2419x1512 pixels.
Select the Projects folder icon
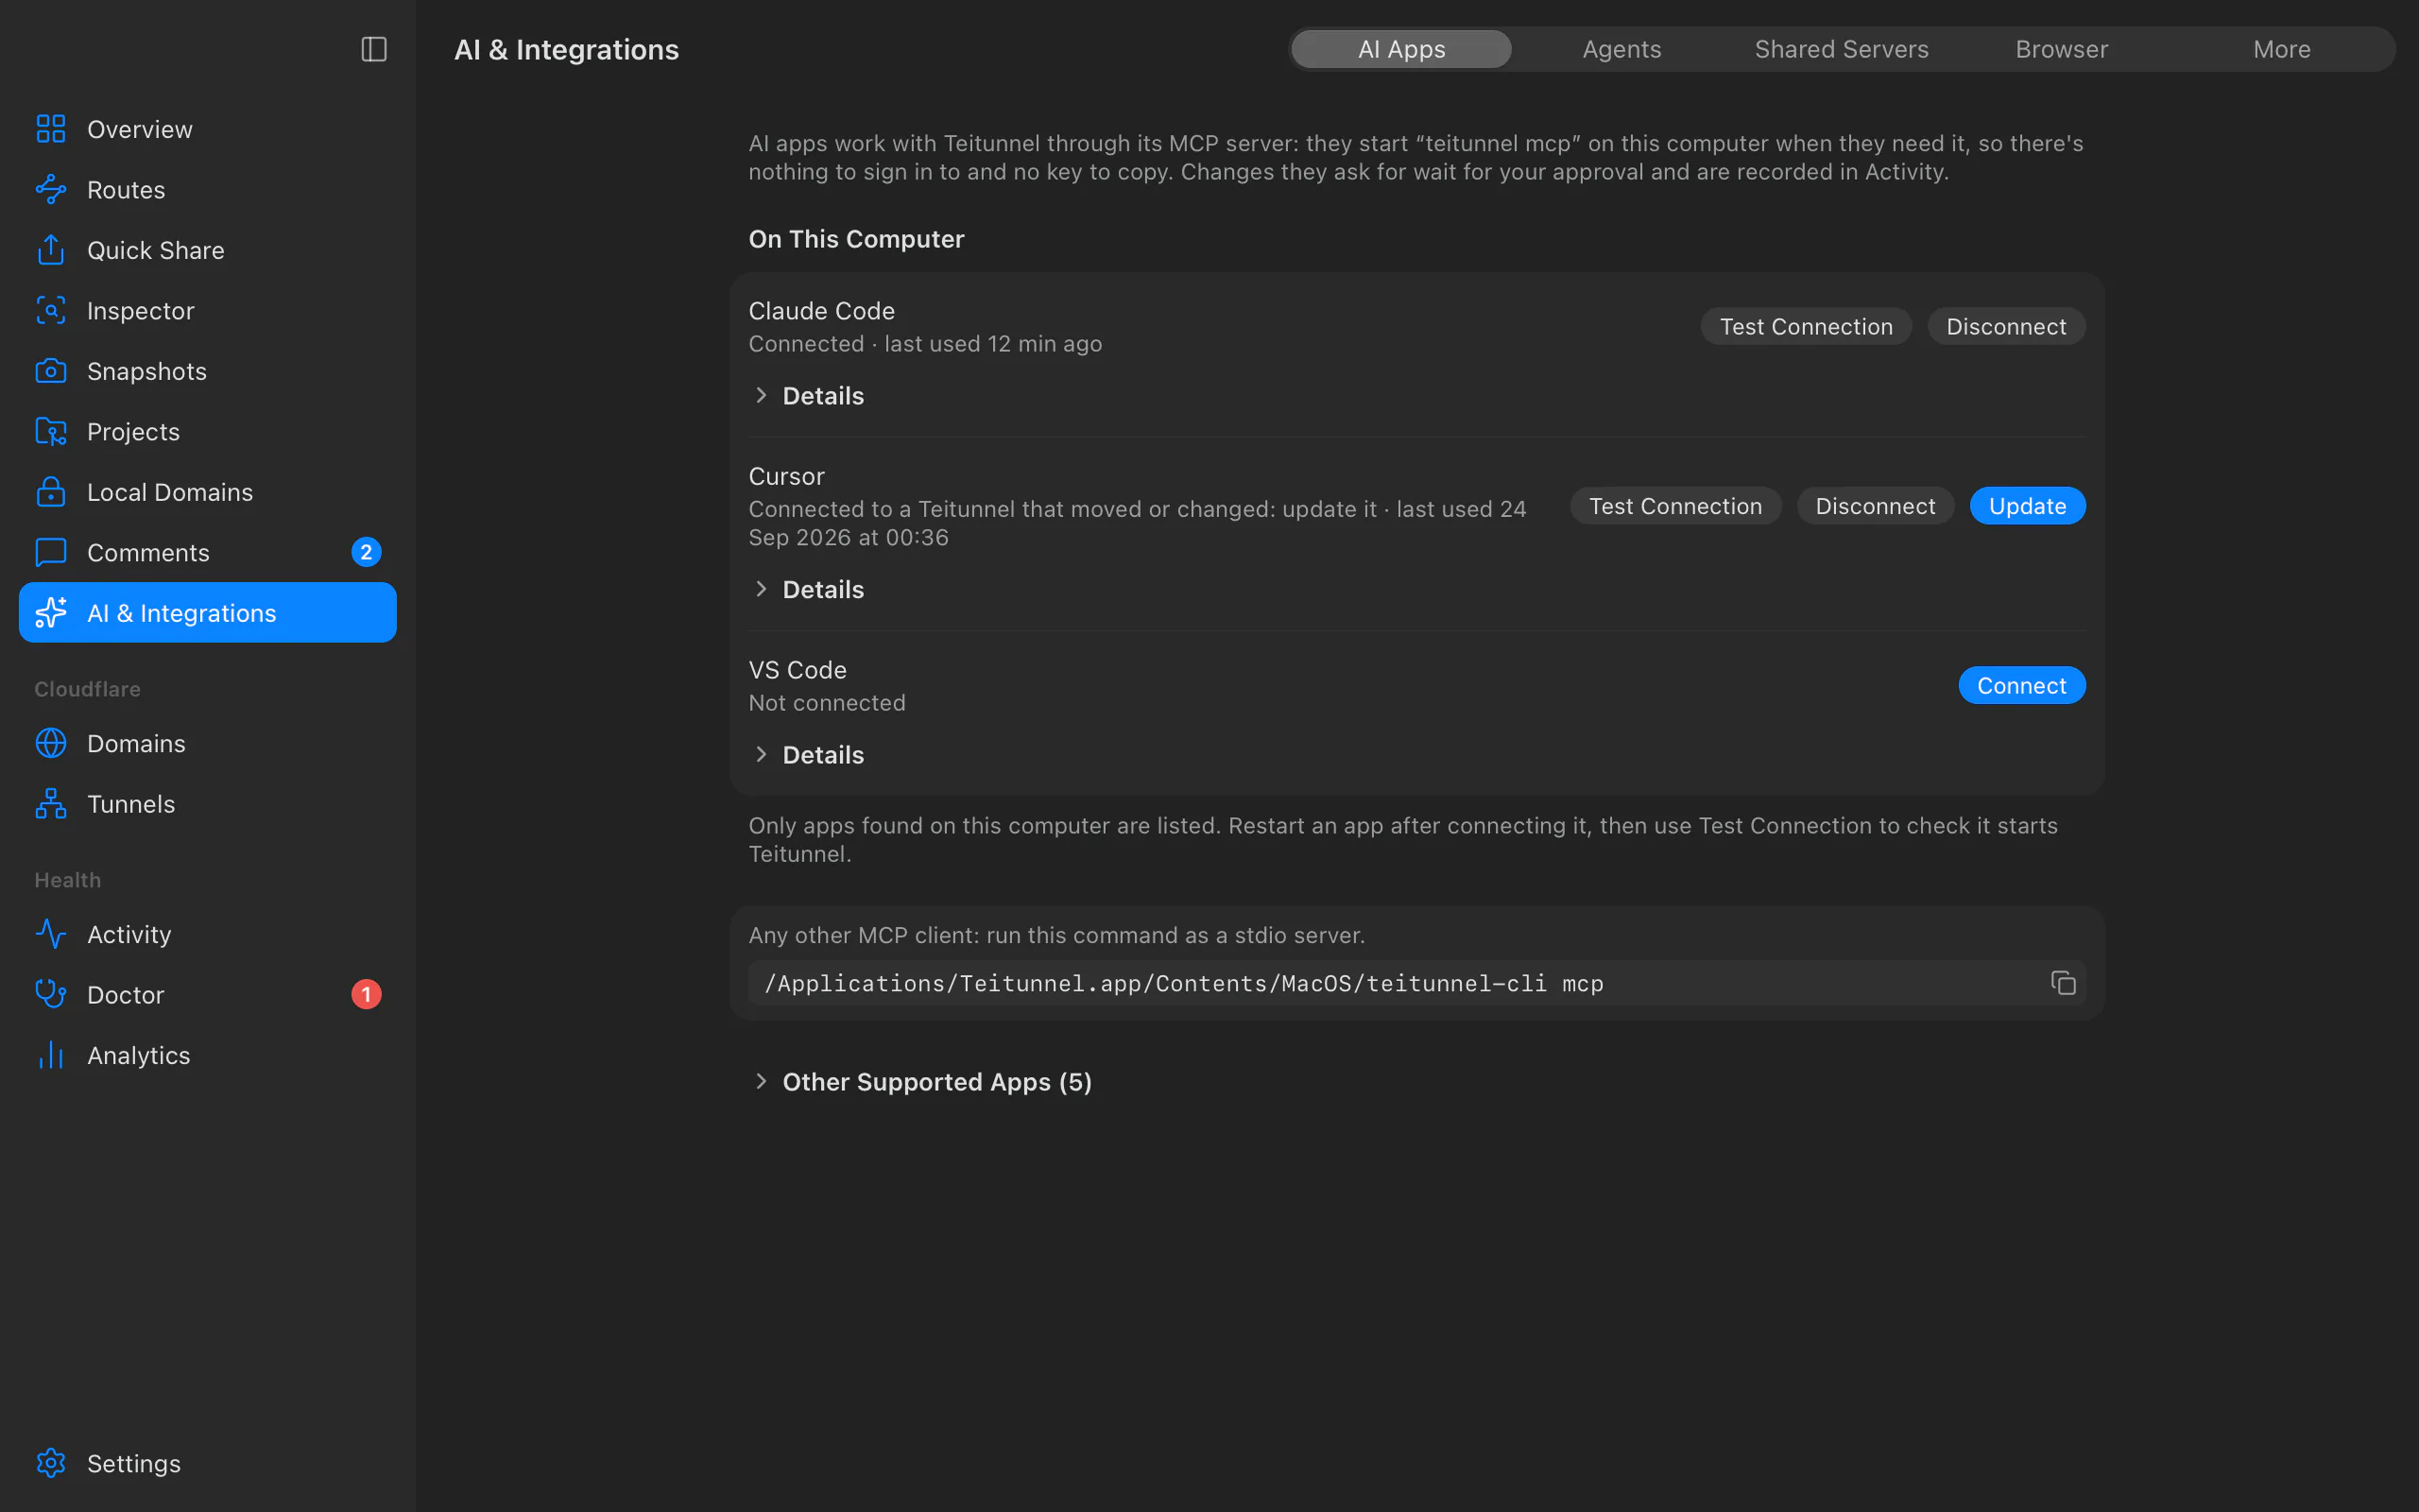51,432
